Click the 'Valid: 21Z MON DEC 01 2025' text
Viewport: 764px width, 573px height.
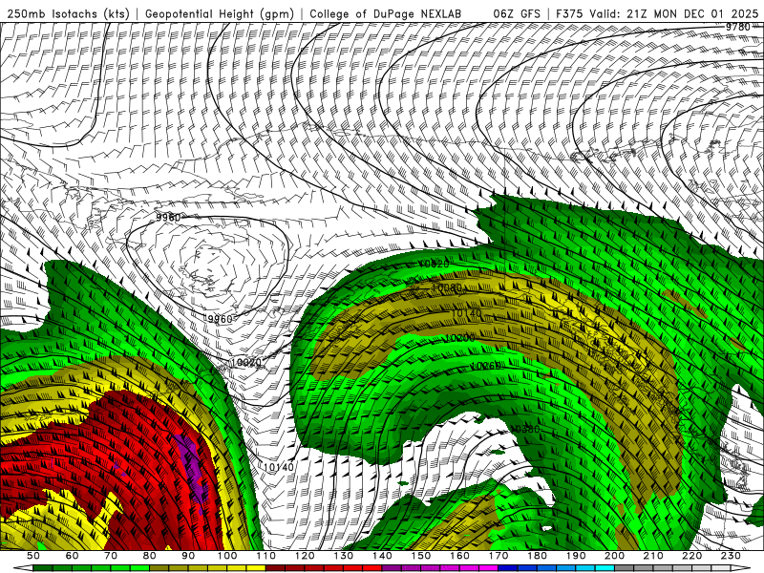click(x=674, y=13)
